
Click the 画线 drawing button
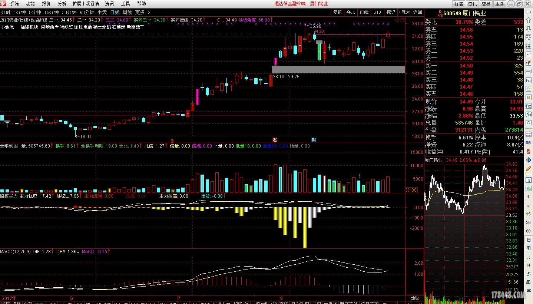(x=364, y=12)
